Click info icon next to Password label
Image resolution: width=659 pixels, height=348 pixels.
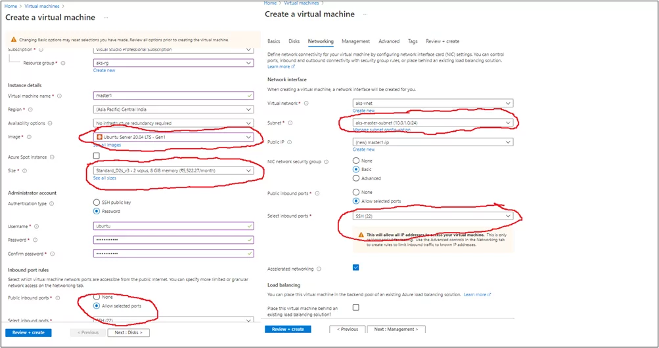pos(35,240)
